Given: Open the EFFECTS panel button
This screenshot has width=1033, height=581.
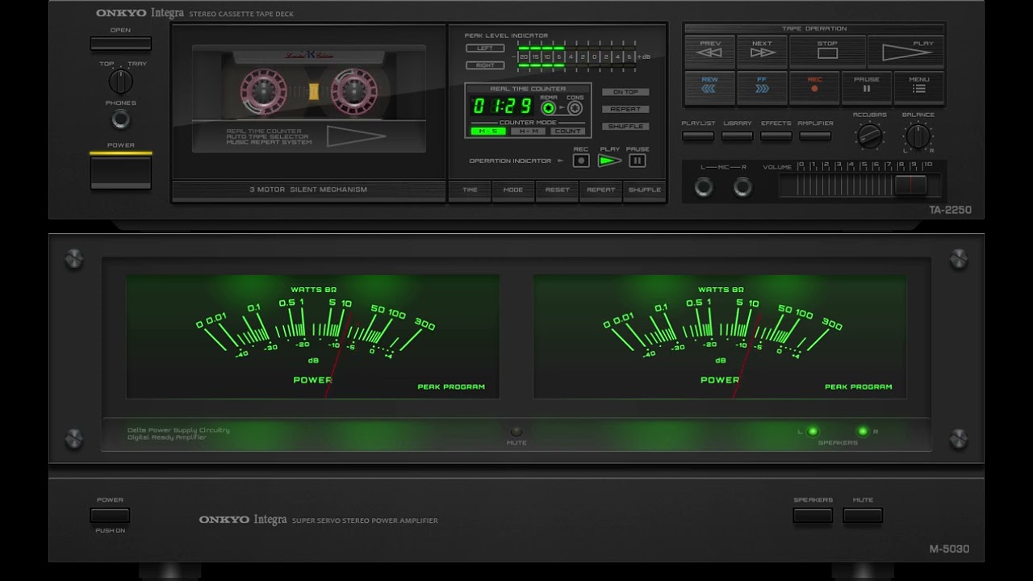Looking at the screenshot, I should pyautogui.click(x=776, y=136).
